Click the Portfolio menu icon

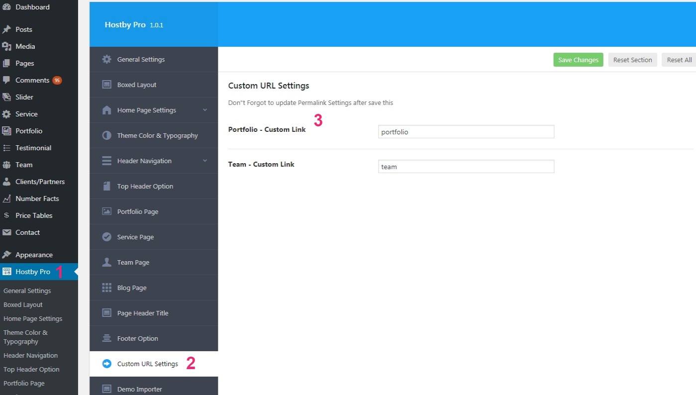coord(6,131)
